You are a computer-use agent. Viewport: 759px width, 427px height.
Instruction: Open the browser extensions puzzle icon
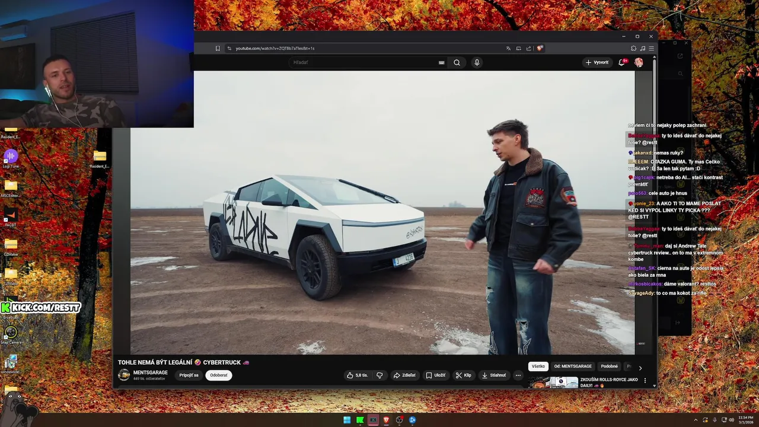(x=633, y=48)
